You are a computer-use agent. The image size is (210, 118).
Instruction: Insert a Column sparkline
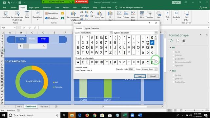(x=126, y=15)
